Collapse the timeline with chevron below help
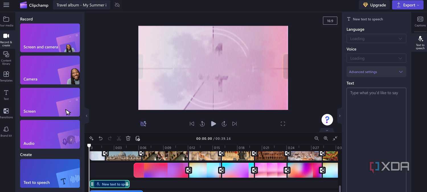The width and height of the screenshot is (427, 192). click(327, 130)
